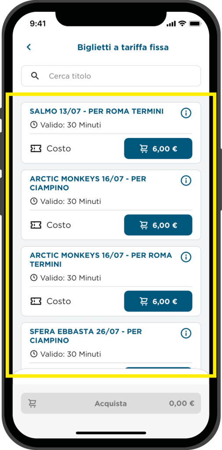Tap the Acquista purchase button

pyautogui.click(x=111, y=403)
